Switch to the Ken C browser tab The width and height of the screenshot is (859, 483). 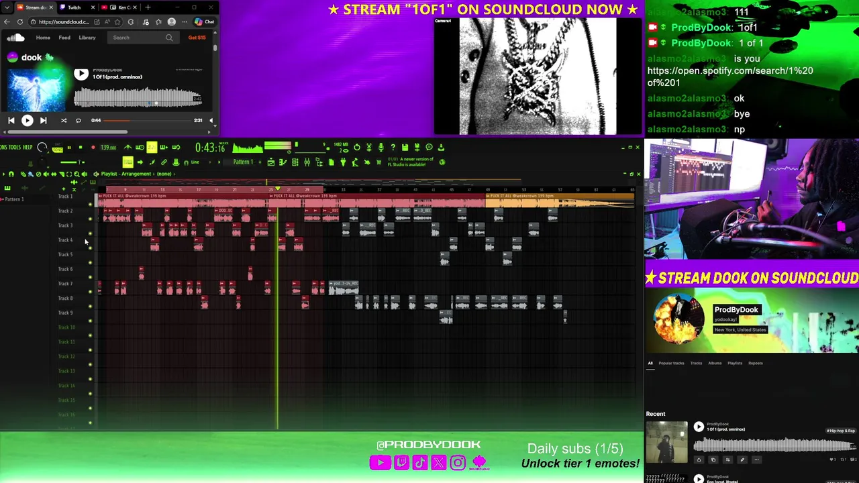pos(121,7)
